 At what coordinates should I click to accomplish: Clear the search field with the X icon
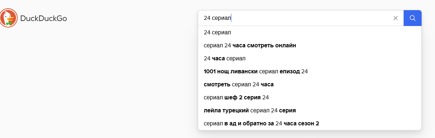(x=396, y=18)
